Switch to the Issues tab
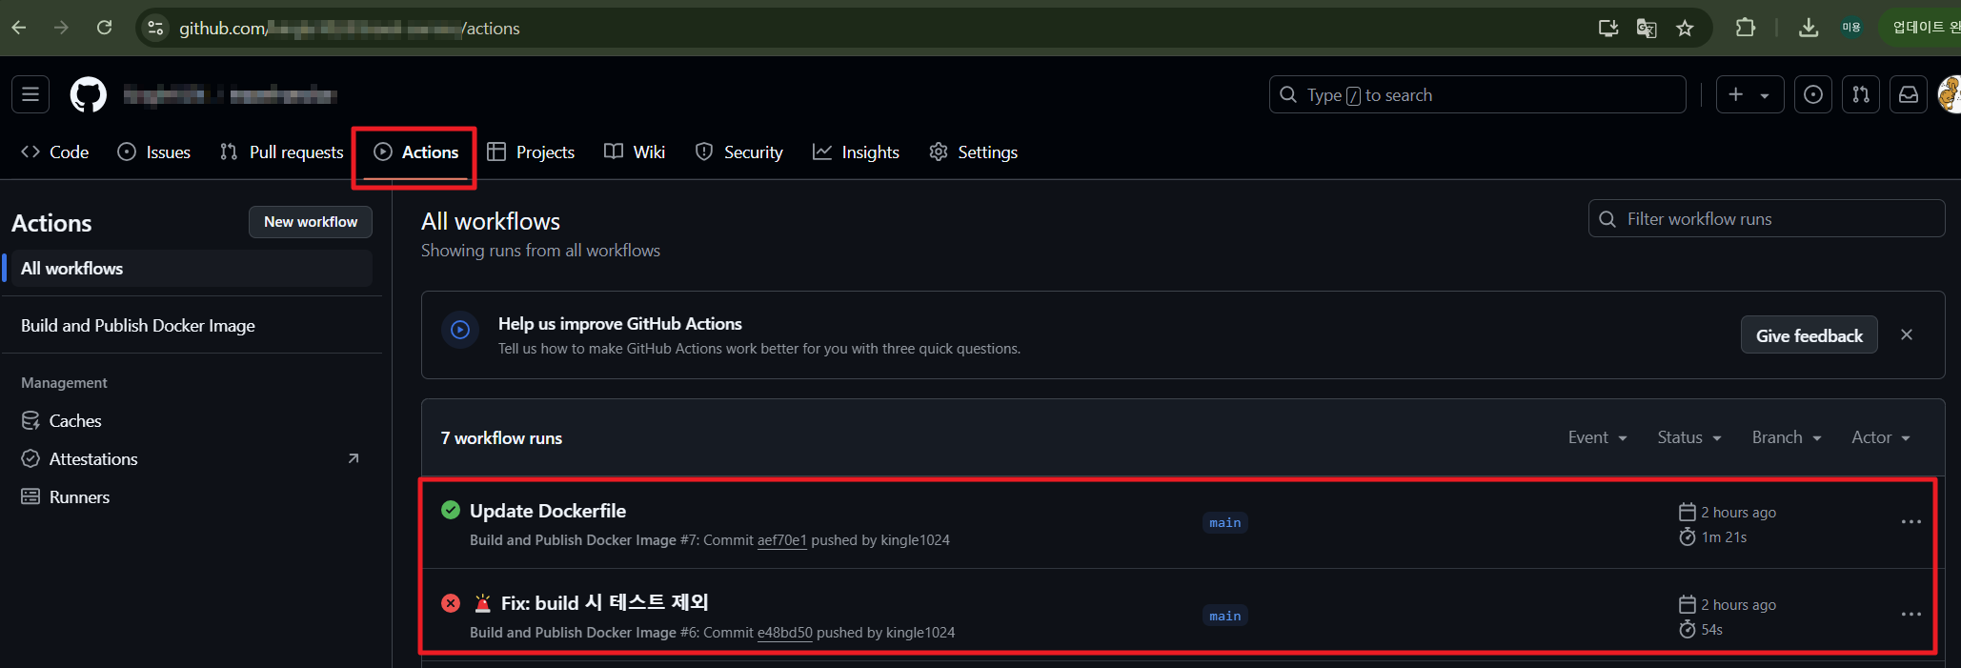The image size is (1961, 668). pyautogui.click(x=154, y=152)
